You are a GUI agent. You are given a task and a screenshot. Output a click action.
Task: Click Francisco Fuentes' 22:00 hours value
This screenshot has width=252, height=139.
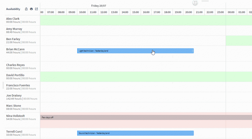click(x=13, y=89)
